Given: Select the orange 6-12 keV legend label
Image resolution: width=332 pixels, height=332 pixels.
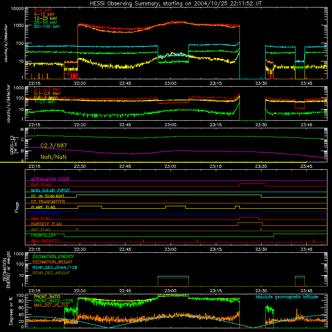Looking at the screenshot, I should [x=44, y=14].
